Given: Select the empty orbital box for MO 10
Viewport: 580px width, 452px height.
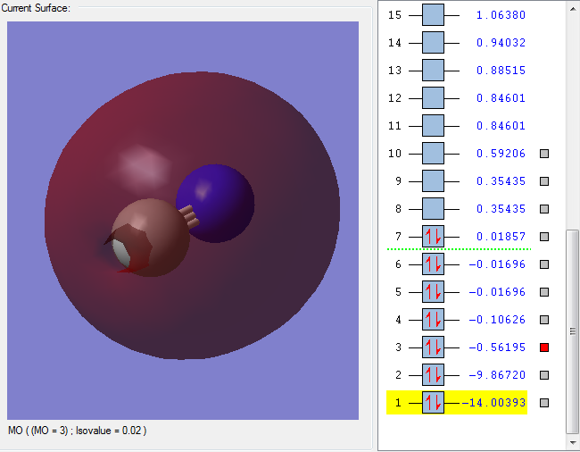Looking at the screenshot, I should point(433,154).
